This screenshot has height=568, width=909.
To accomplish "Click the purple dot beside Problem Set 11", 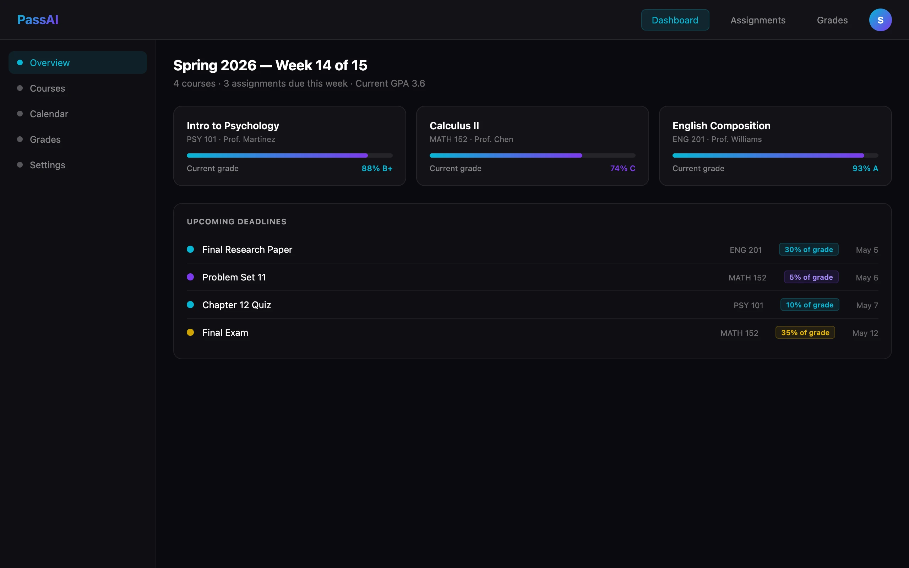I will pyautogui.click(x=190, y=277).
